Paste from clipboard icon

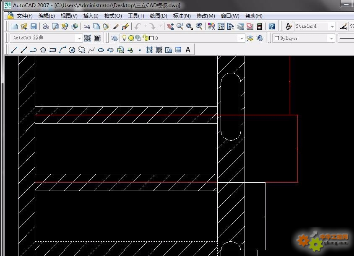point(106,27)
